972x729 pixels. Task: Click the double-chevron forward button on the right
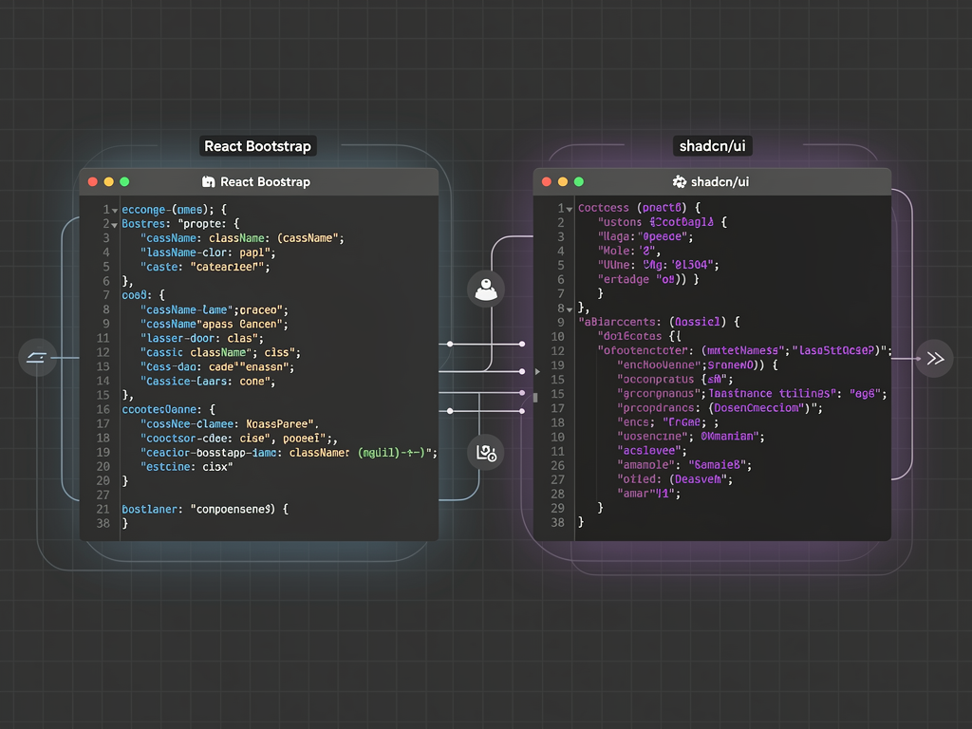[934, 358]
